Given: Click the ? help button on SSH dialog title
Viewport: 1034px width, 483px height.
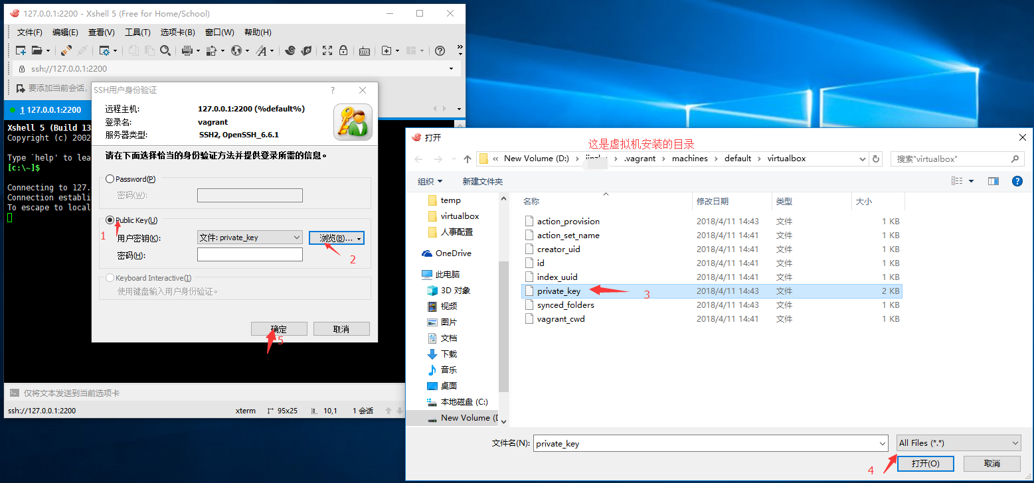Looking at the screenshot, I should tap(333, 90).
